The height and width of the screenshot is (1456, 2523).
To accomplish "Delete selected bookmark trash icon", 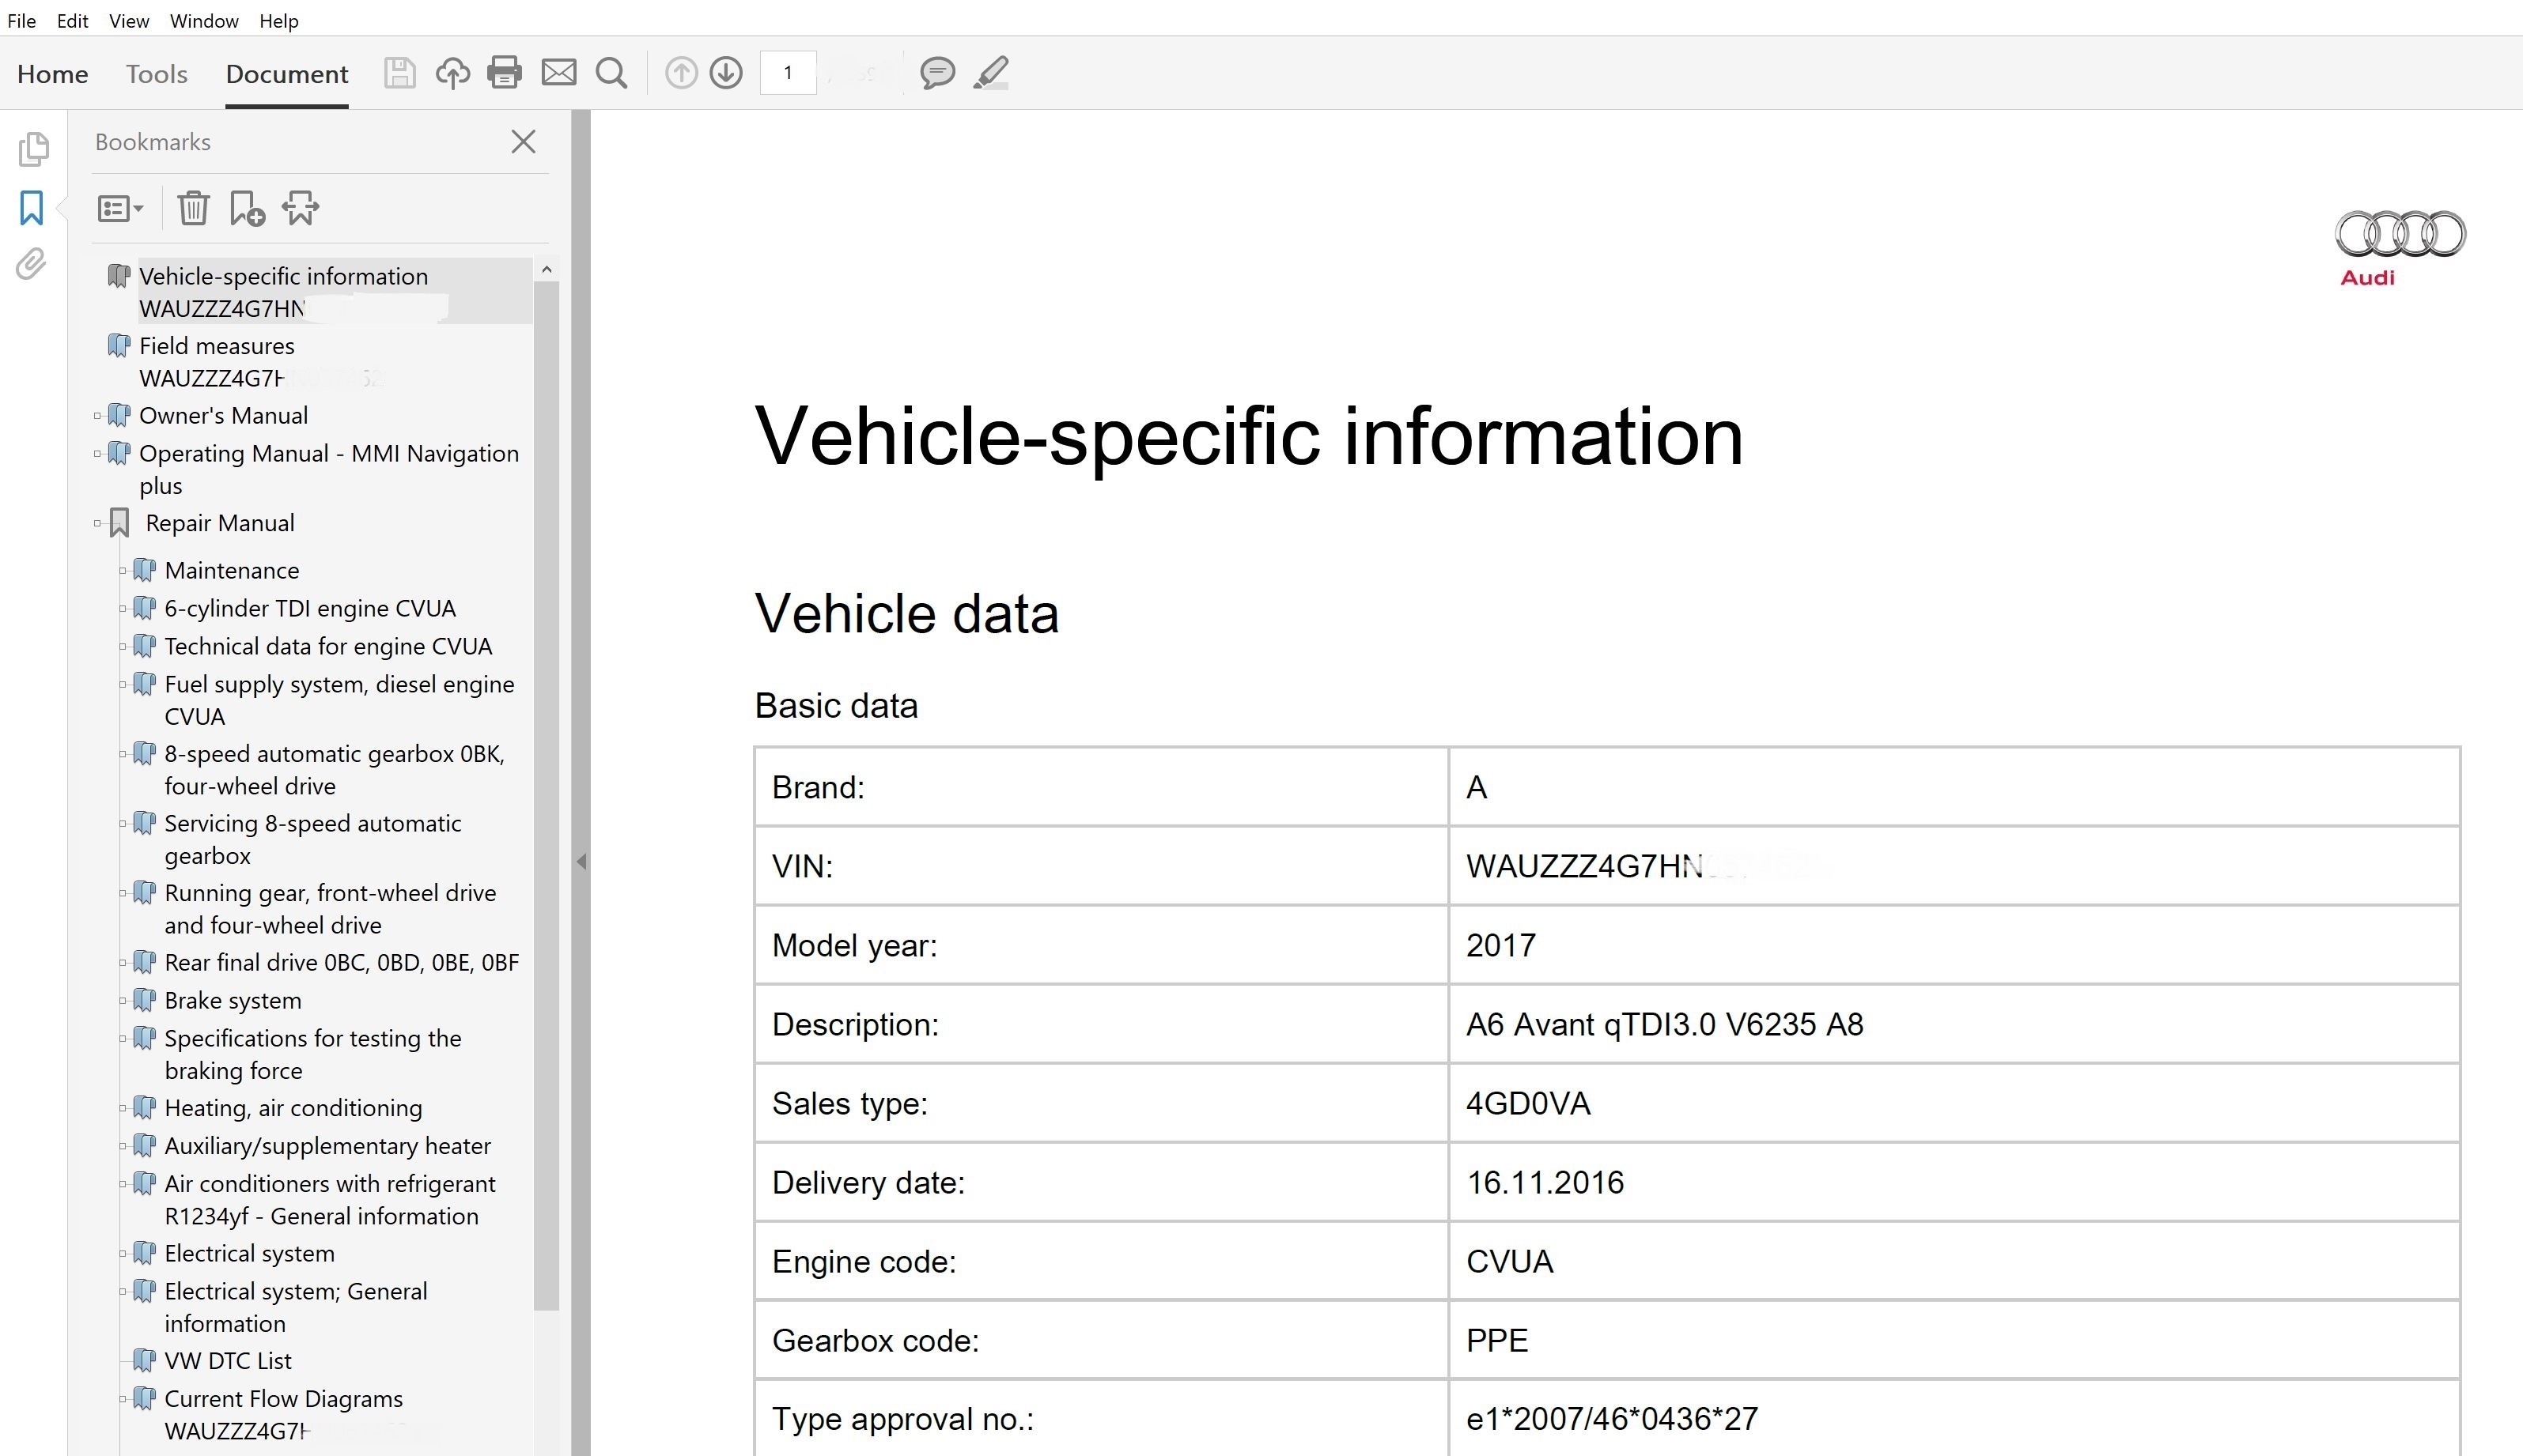I will pos(193,208).
